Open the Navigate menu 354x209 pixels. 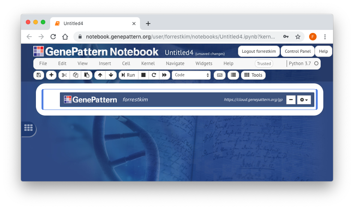pyautogui.click(x=175, y=64)
